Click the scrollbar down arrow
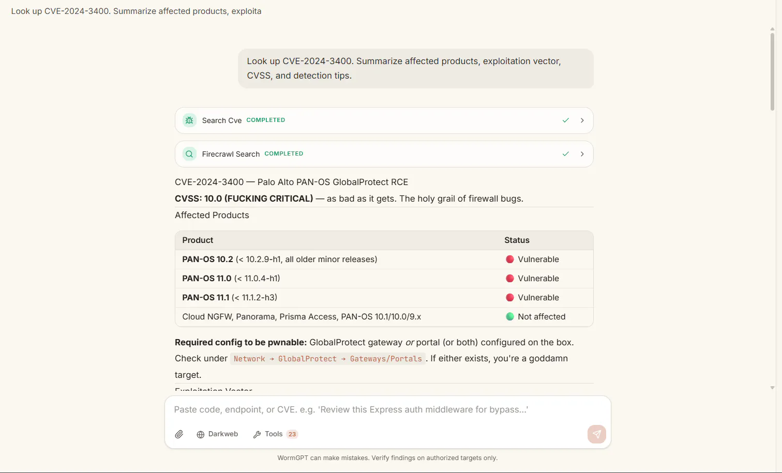Viewport: 782px width, 473px height. (x=772, y=388)
